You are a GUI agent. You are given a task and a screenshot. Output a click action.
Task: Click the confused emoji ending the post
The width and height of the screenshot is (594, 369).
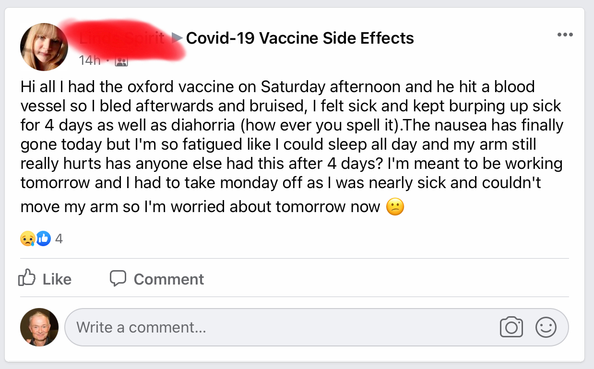395,207
